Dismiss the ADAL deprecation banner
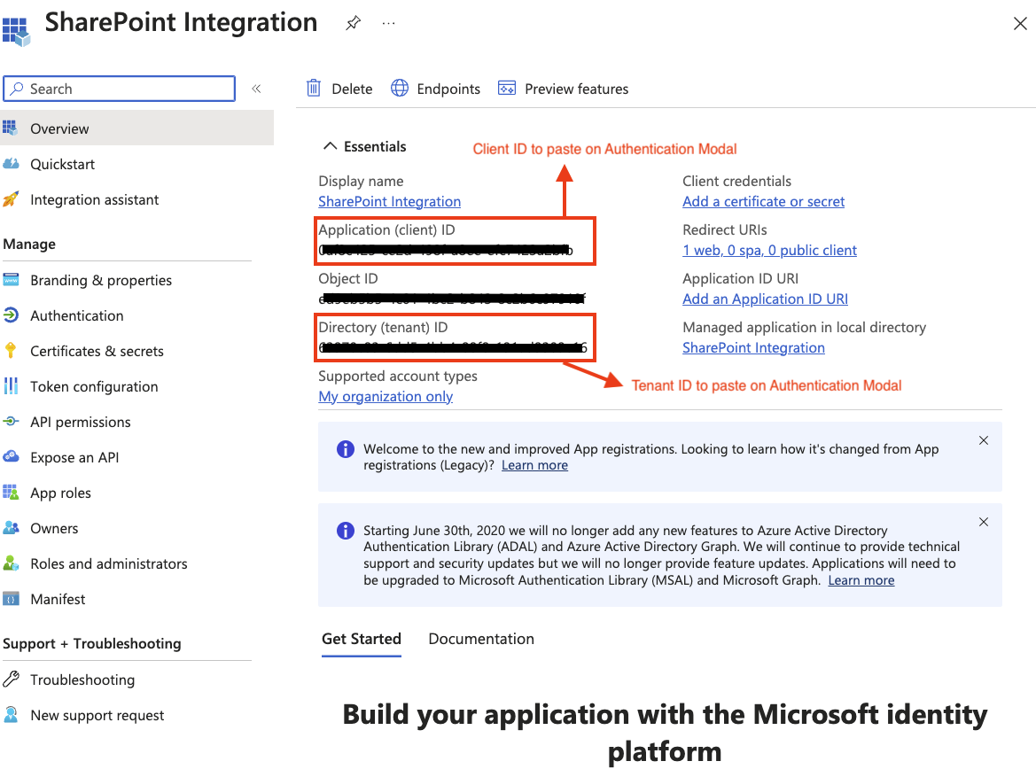This screenshot has height=769, width=1036. (984, 522)
